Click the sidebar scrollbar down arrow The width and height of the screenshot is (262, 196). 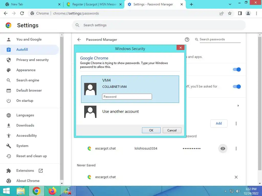[x=62, y=183]
